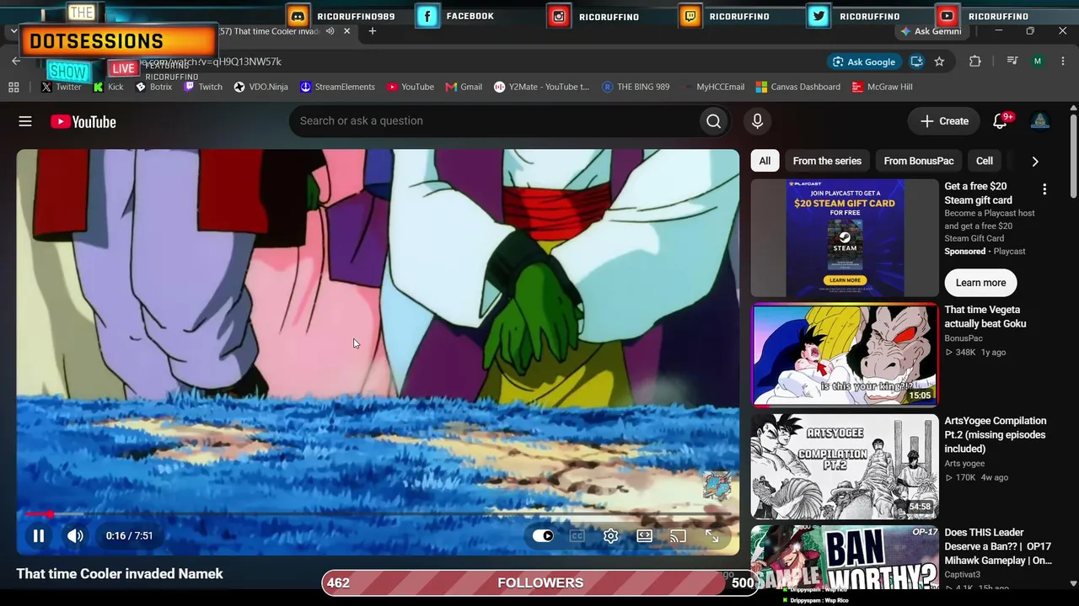This screenshot has width=1079, height=606.
Task: Open the Chrome apps grid
Action: [13, 87]
